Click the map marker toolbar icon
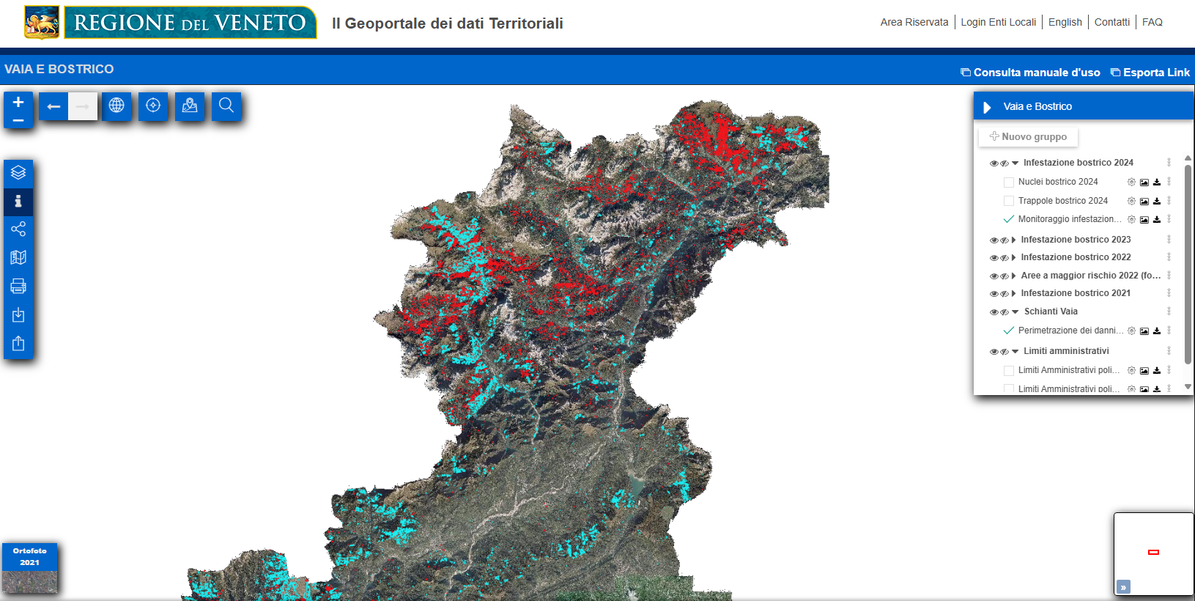This screenshot has width=1195, height=601. click(190, 106)
